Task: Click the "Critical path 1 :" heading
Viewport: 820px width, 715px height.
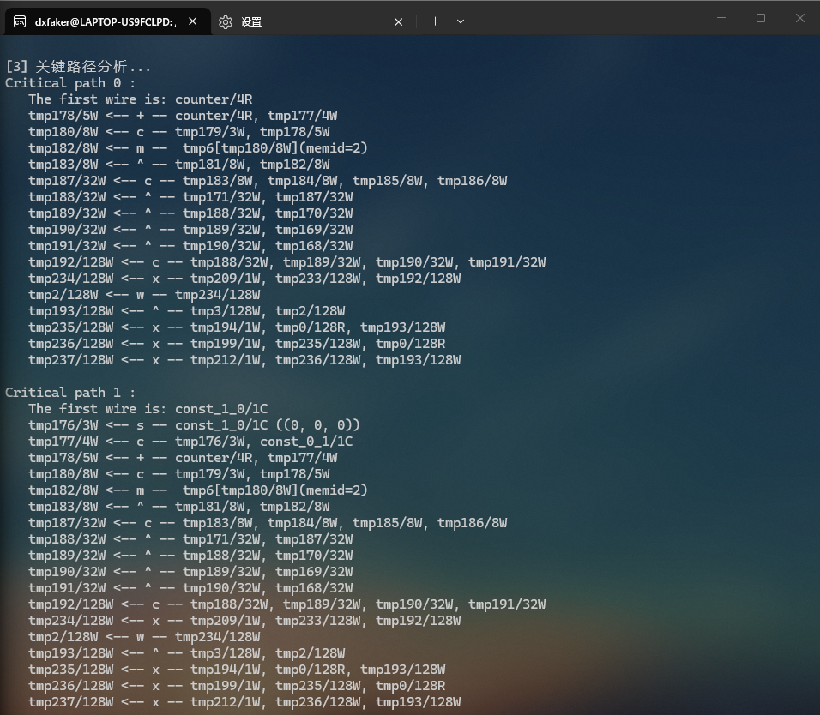Action: point(70,393)
